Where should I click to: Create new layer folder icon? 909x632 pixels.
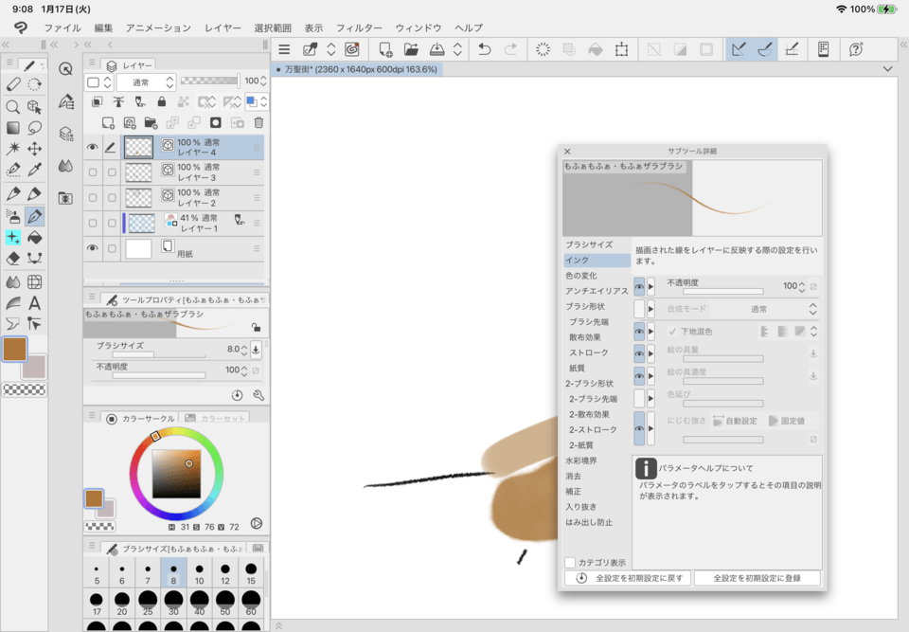[151, 122]
